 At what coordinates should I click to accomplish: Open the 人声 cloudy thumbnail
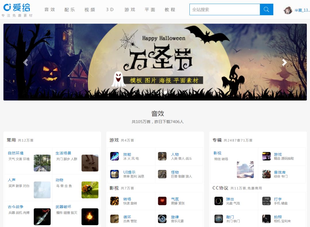point(42,190)
